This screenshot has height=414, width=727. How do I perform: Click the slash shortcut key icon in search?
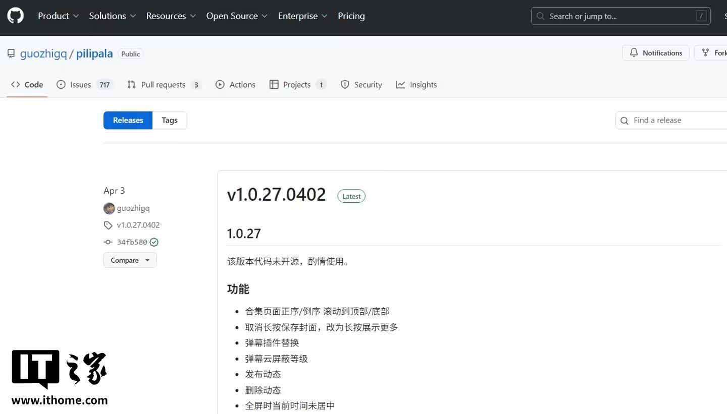click(x=701, y=16)
